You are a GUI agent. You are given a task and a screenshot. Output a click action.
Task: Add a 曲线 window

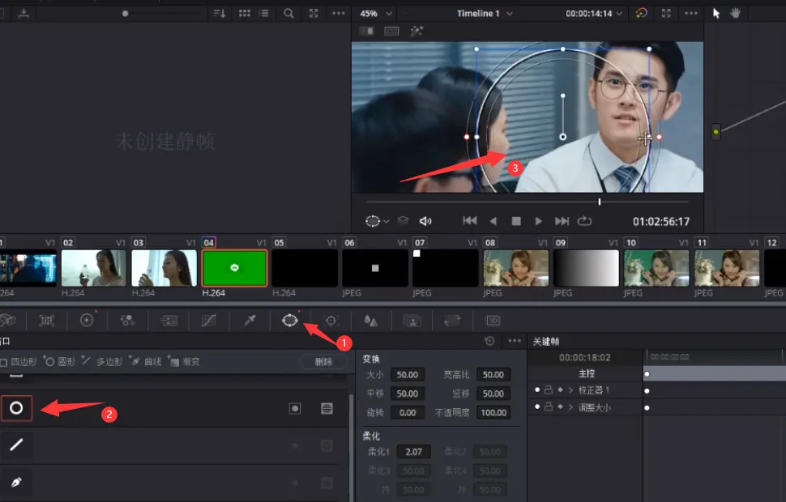click(x=146, y=361)
